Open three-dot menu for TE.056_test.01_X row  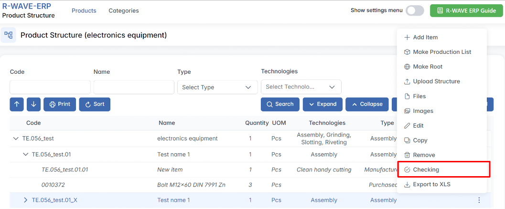pyautogui.click(x=479, y=200)
